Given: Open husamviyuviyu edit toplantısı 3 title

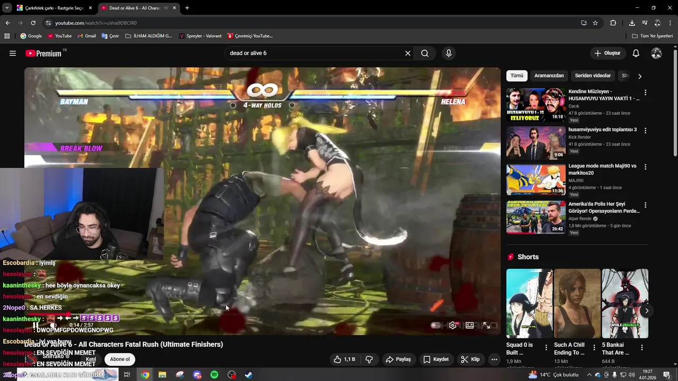Looking at the screenshot, I should pos(603,130).
